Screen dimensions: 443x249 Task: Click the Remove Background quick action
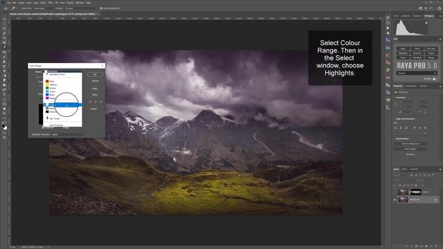pos(410,144)
